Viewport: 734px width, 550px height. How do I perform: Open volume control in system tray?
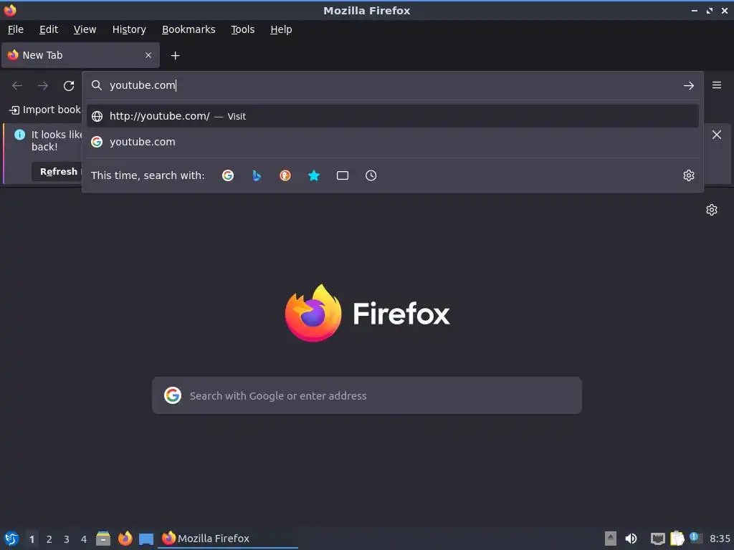click(631, 539)
